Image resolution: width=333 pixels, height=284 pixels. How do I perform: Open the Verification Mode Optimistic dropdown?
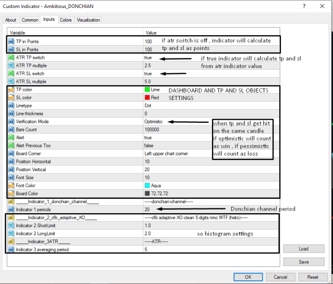pos(153,122)
